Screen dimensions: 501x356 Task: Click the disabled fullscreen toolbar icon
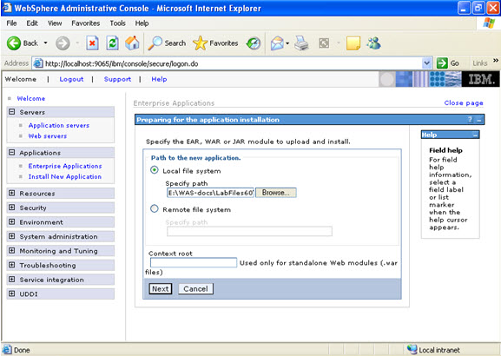pos(324,43)
